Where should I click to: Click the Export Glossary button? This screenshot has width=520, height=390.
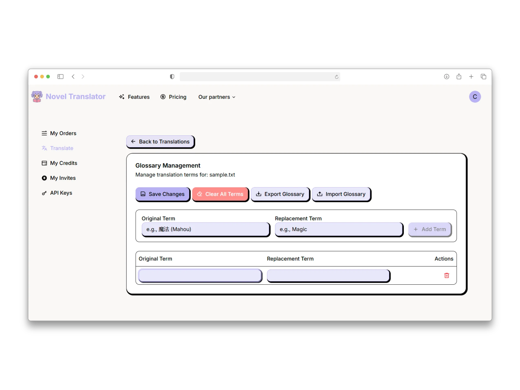point(280,194)
